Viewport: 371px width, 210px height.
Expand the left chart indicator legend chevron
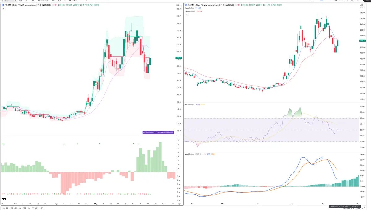3,8
